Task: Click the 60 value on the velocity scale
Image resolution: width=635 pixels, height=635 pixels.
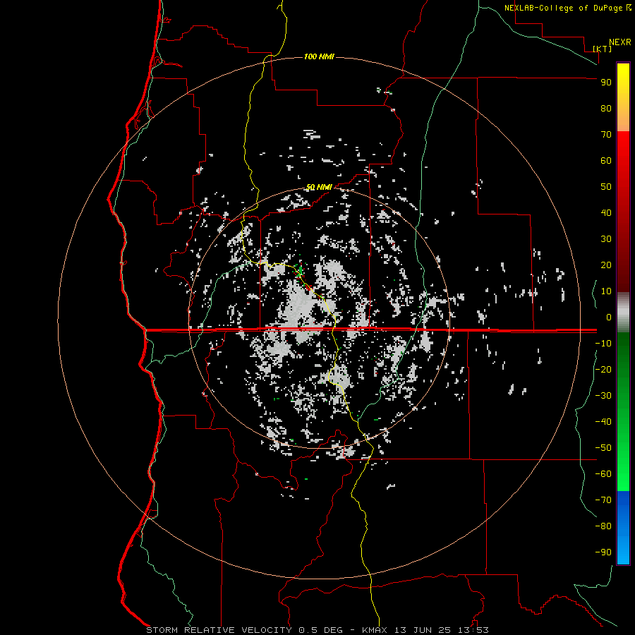Action: [x=606, y=160]
